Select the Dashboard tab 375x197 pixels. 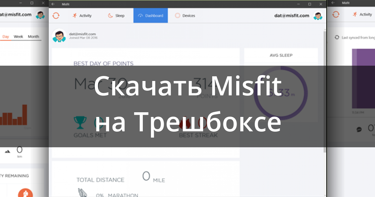(151, 16)
